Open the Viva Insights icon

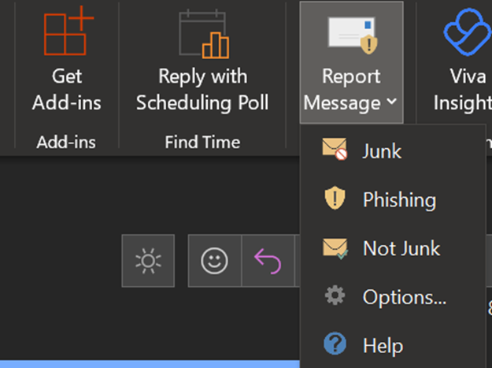pos(468,32)
